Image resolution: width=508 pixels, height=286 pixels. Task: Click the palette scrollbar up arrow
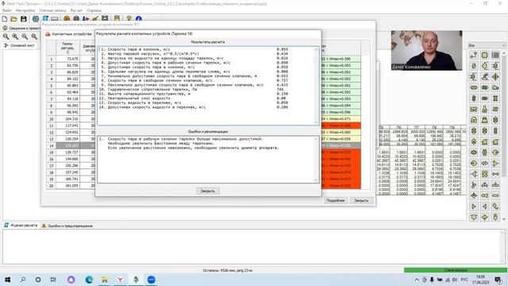504,53
